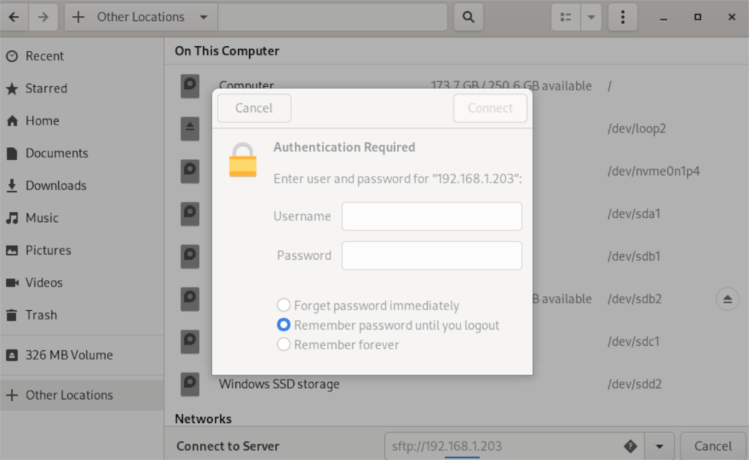The width and height of the screenshot is (749, 460).
Task: Cancel the authentication dialog
Action: 253,107
